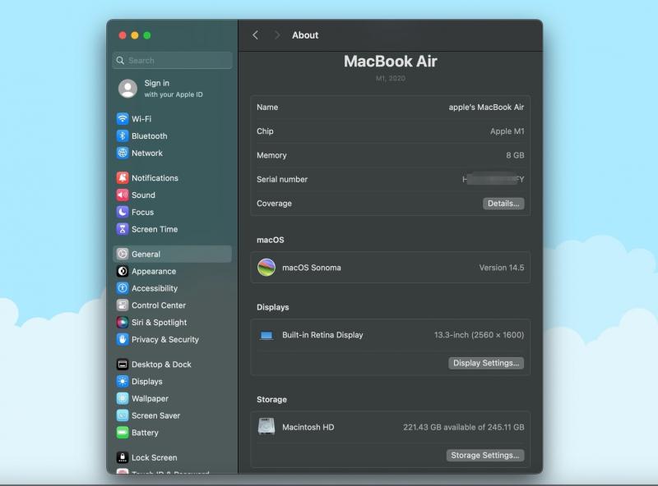Click the Desktop & Dock icon
This screenshot has height=486, width=658.
pos(122,364)
